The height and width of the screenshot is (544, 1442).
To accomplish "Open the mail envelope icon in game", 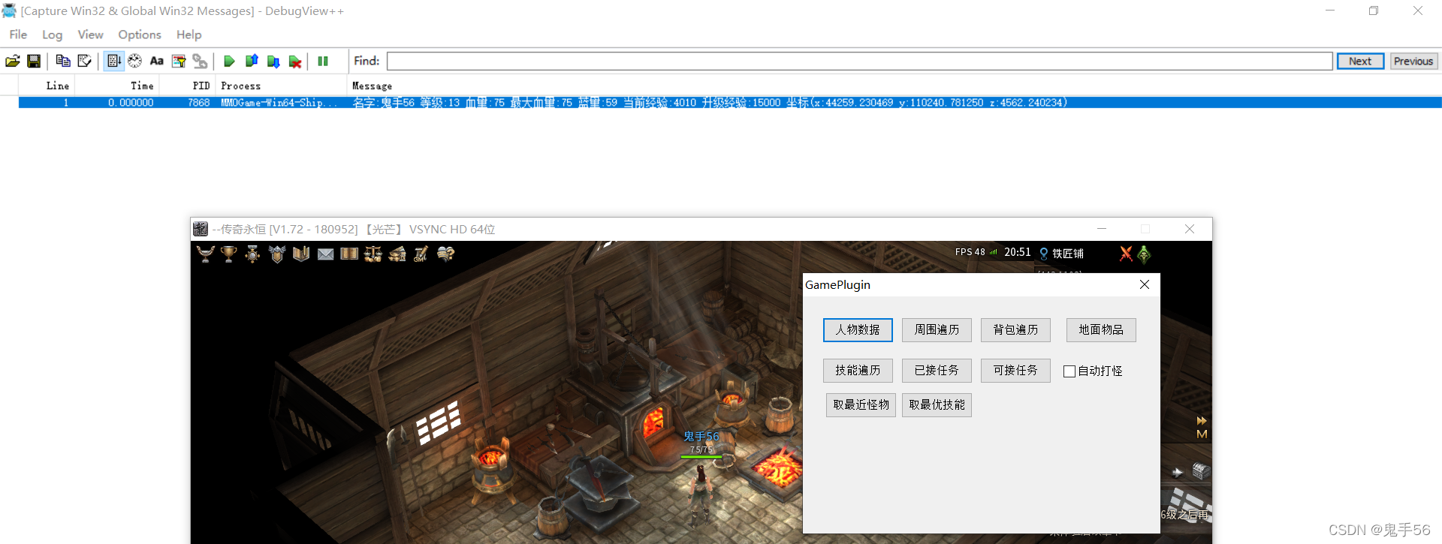I will (x=325, y=254).
